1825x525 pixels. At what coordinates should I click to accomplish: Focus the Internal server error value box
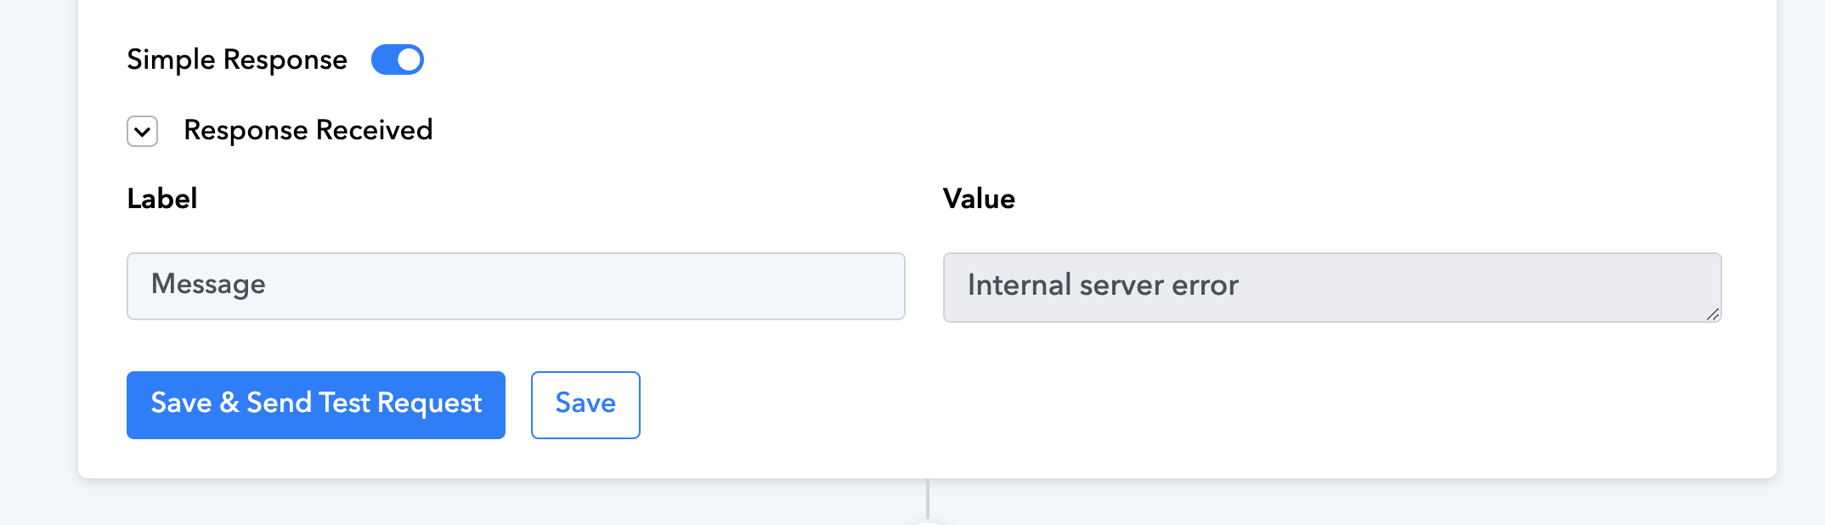click(x=1332, y=287)
